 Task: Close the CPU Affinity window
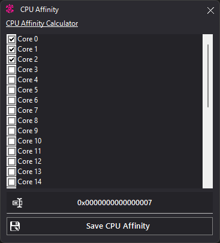tap(210, 10)
